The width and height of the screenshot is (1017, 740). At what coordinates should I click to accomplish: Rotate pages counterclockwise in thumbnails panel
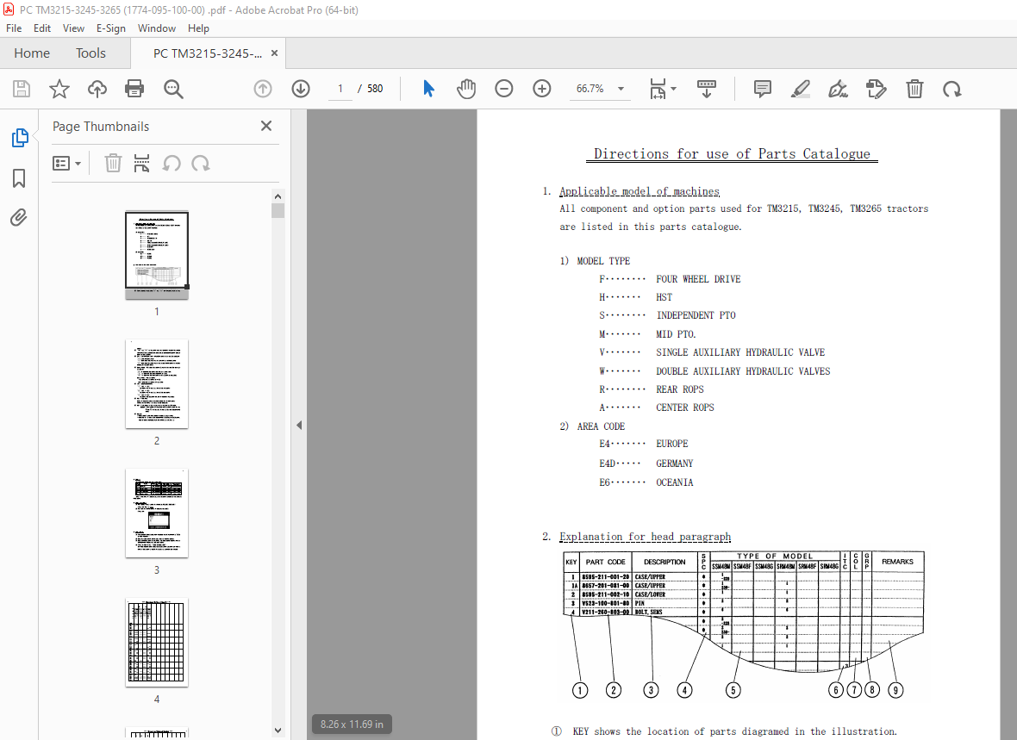(172, 163)
